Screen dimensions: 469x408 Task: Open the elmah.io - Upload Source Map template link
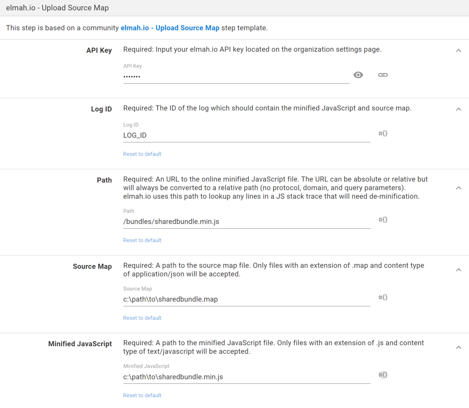click(170, 28)
